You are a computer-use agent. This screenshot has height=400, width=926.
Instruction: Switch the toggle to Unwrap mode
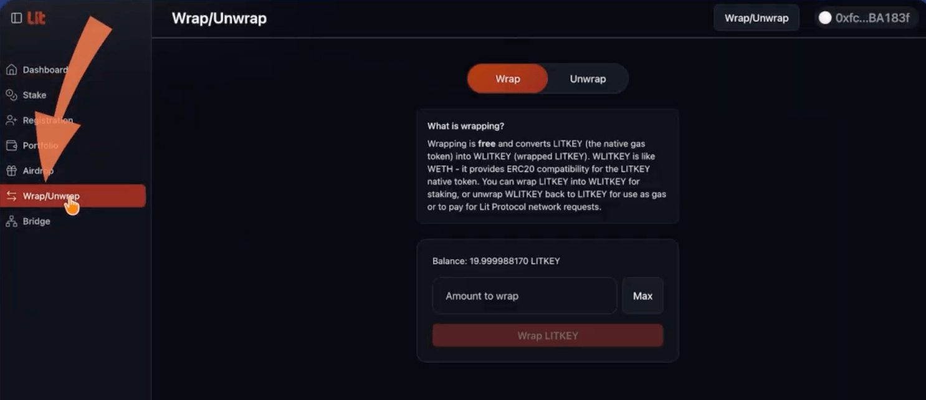587,79
